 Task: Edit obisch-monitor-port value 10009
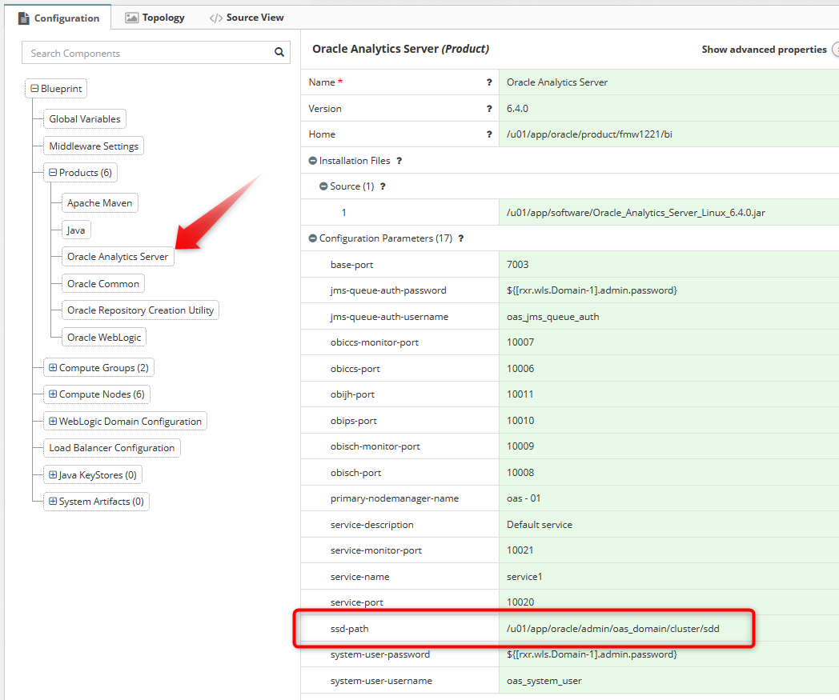[668, 446]
